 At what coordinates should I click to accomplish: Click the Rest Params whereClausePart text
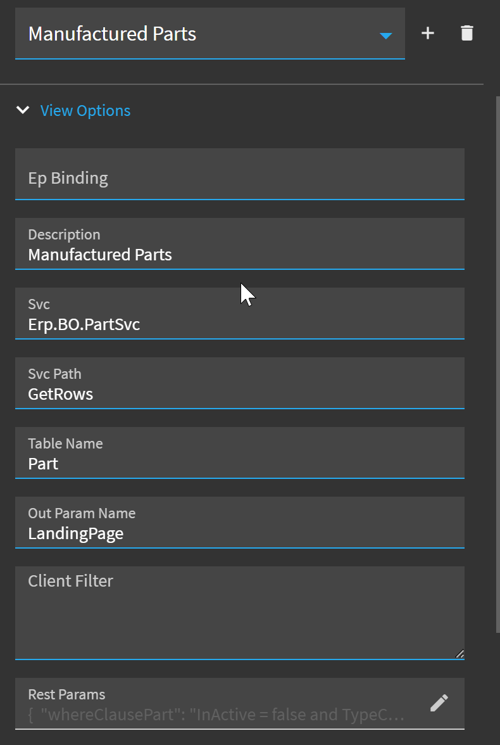click(x=216, y=715)
